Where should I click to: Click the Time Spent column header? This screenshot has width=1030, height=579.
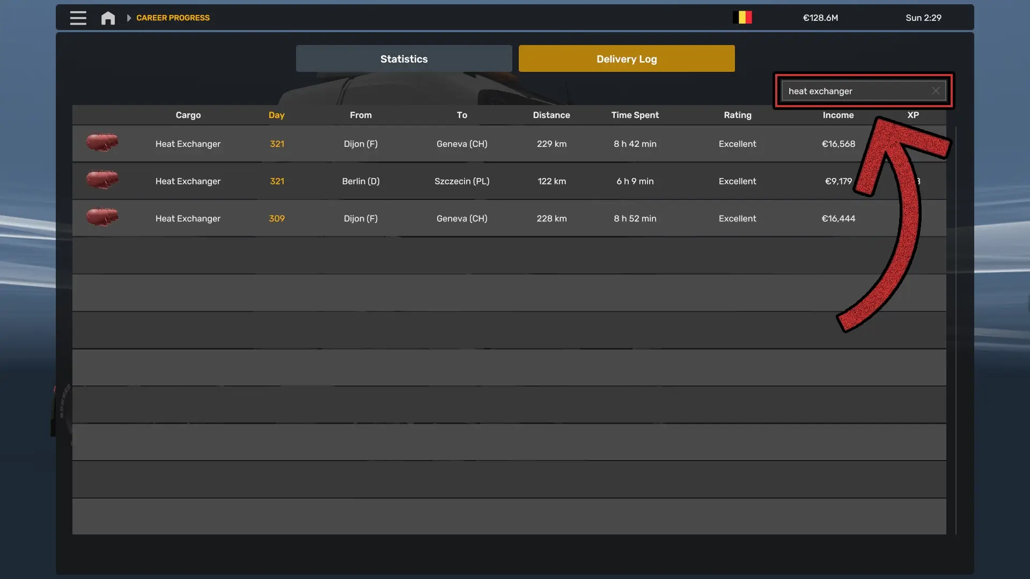point(635,115)
